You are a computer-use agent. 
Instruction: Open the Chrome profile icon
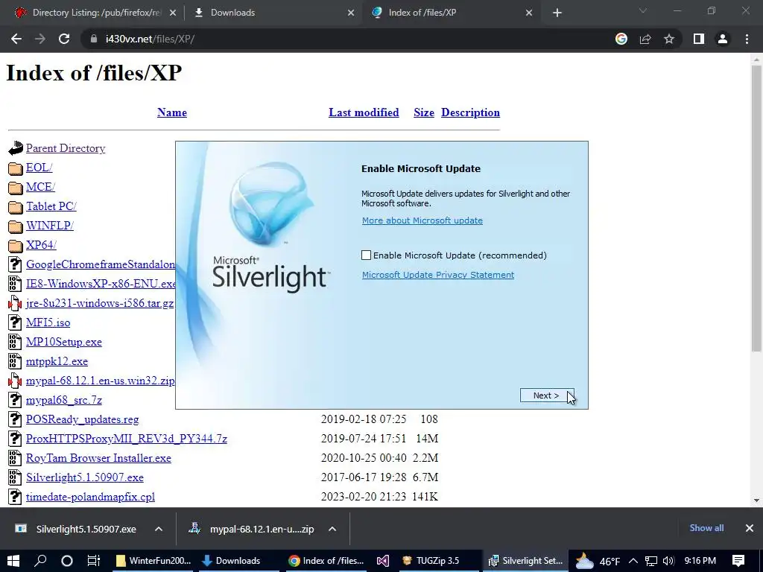click(723, 39)
